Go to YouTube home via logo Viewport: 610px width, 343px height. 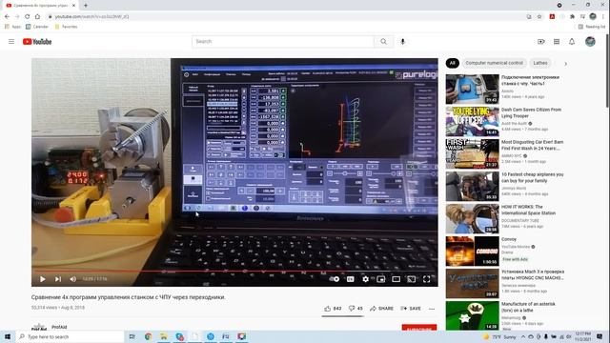(x=37, y=42)
